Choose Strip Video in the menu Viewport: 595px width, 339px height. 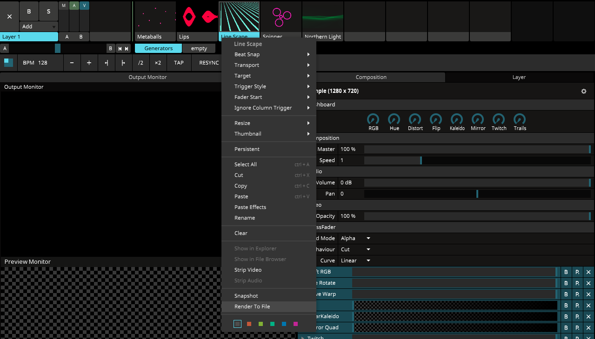(269, 270)
